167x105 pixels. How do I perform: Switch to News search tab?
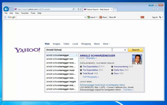97,44
